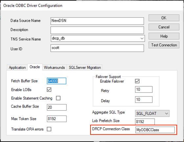Click the Max Token Size field
The width and height of the screenshot is (184, 142).
coord(57,119)
